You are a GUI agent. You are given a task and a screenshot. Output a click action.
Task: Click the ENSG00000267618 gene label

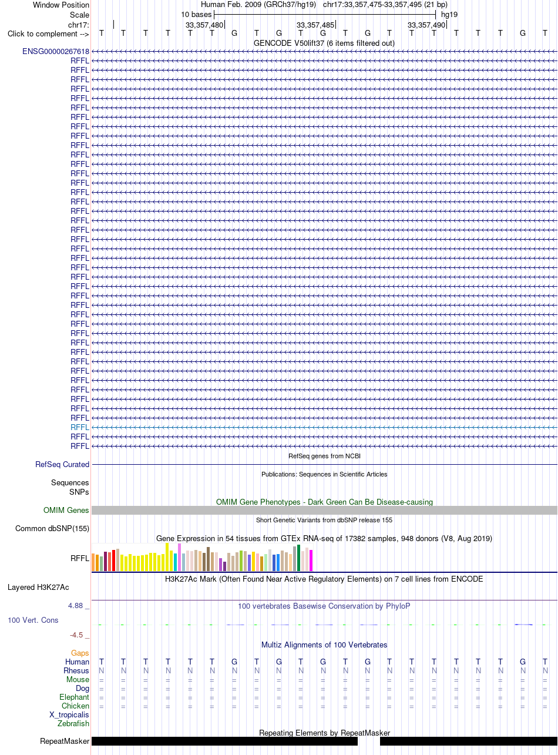[x=56, y=51]
